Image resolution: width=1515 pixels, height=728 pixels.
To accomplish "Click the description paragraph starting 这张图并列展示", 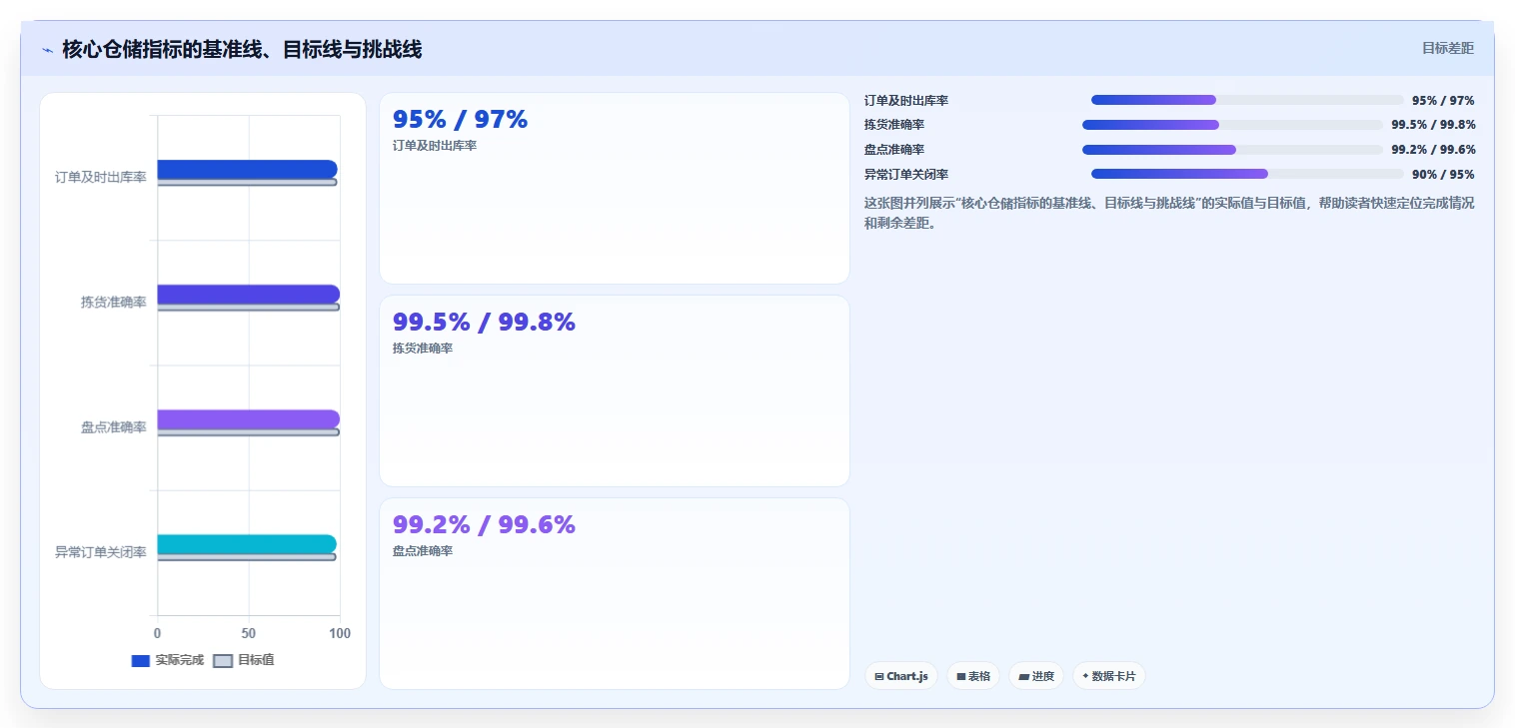I will coord(1169,213).
